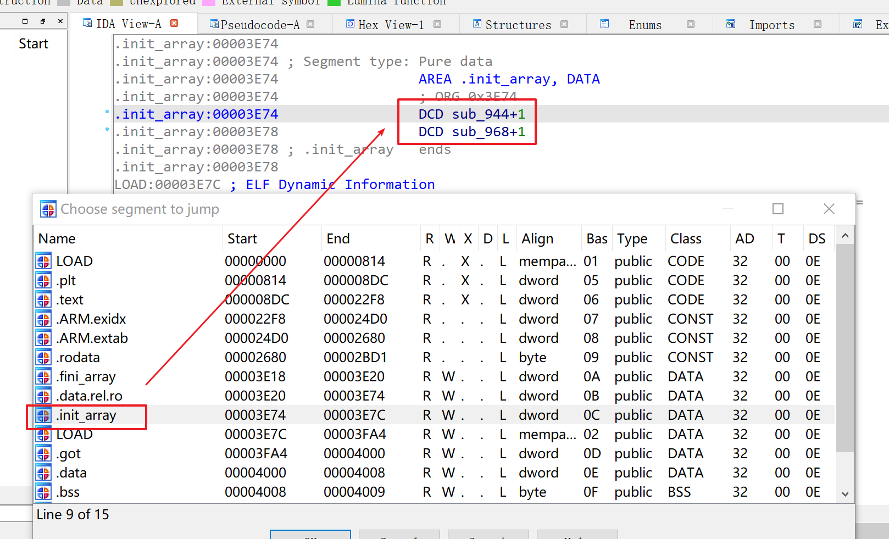
Task: Click the Enums tab icon
Action: (604, 24)
